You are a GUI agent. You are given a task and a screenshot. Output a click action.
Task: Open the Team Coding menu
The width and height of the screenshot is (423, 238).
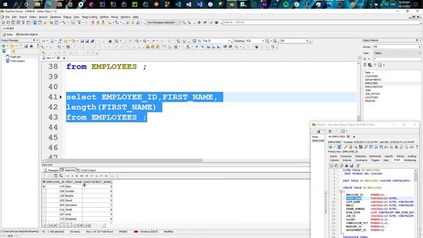click(x=90, y=17)
